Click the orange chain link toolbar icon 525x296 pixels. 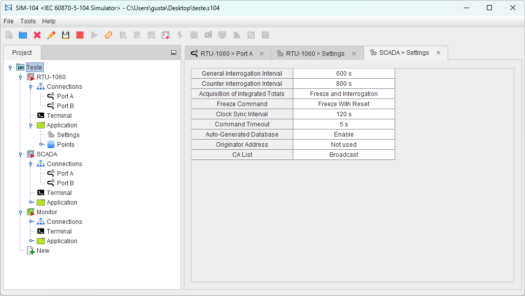(x=108, y=35)
